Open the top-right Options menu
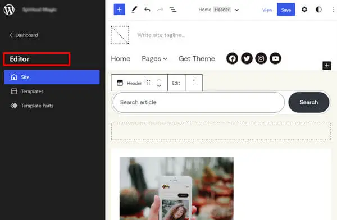 tap(333, 10)
